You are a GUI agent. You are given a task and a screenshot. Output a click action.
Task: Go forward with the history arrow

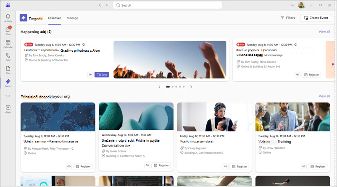pos(107,5)
